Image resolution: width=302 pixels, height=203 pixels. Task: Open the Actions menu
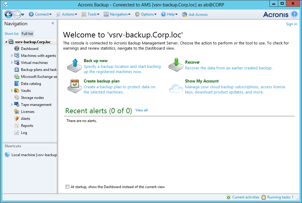coord(67,14)
